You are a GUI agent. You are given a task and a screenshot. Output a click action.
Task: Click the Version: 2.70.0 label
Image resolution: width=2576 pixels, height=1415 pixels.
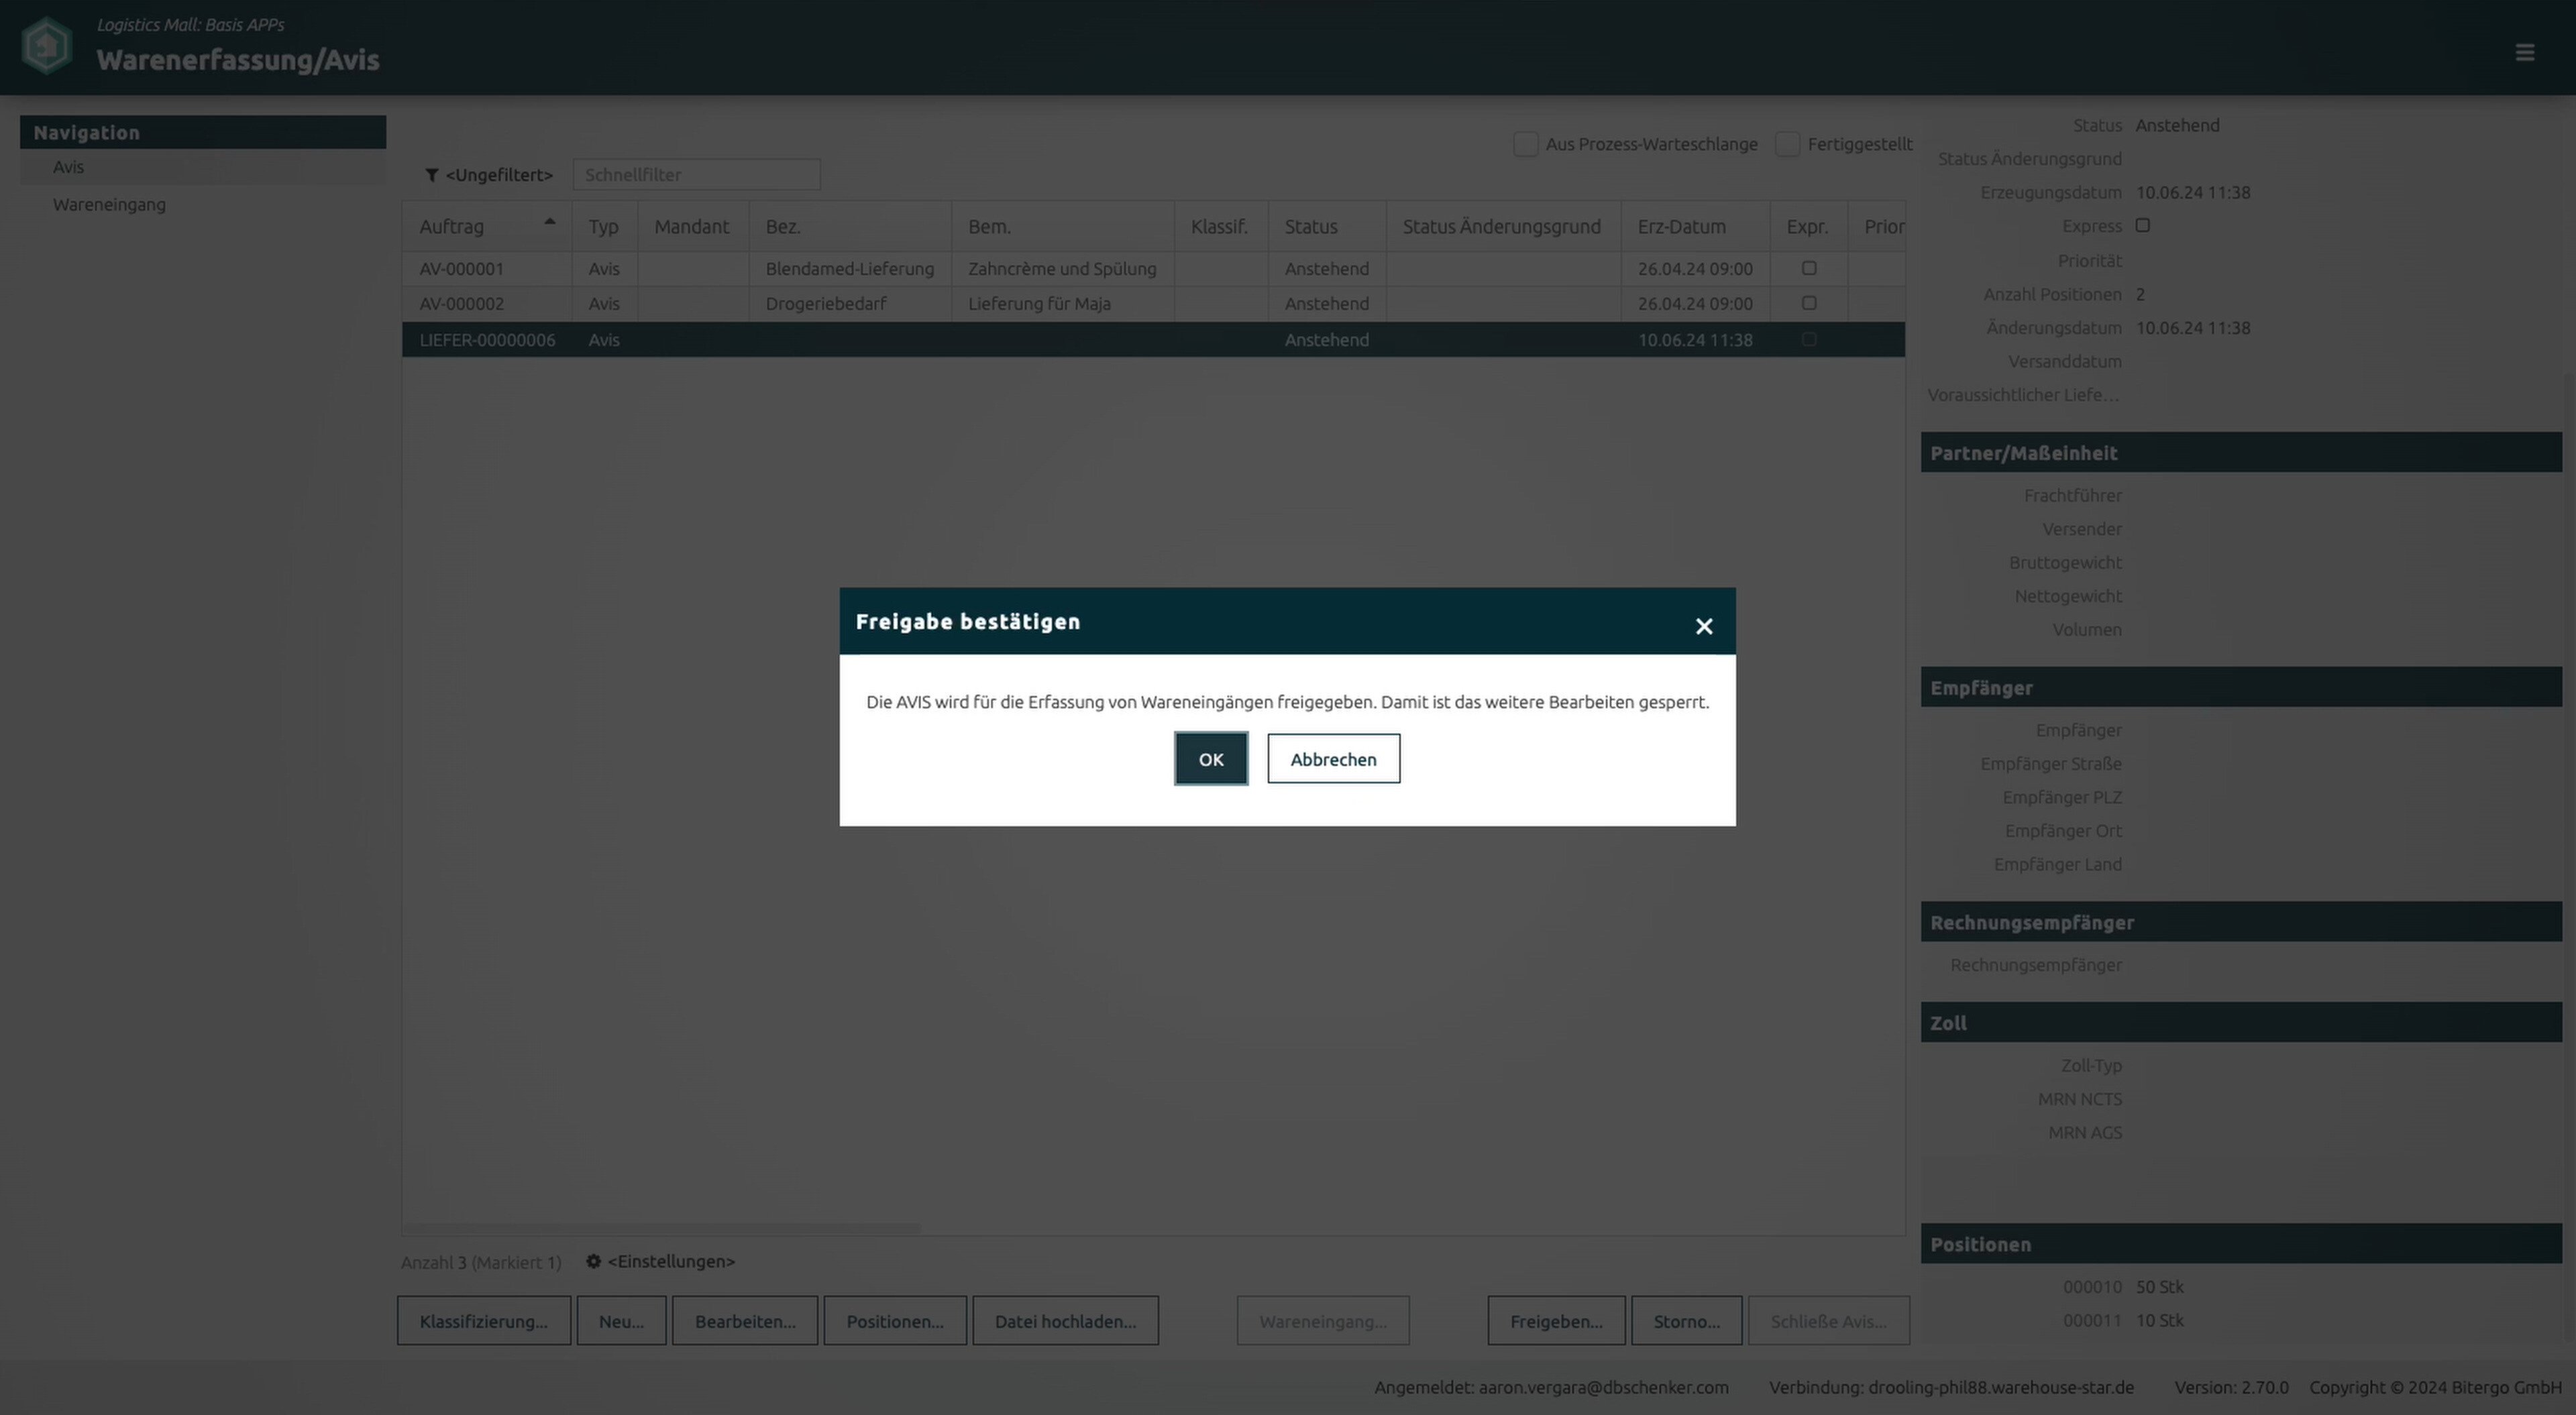tap(2231, 1387)
